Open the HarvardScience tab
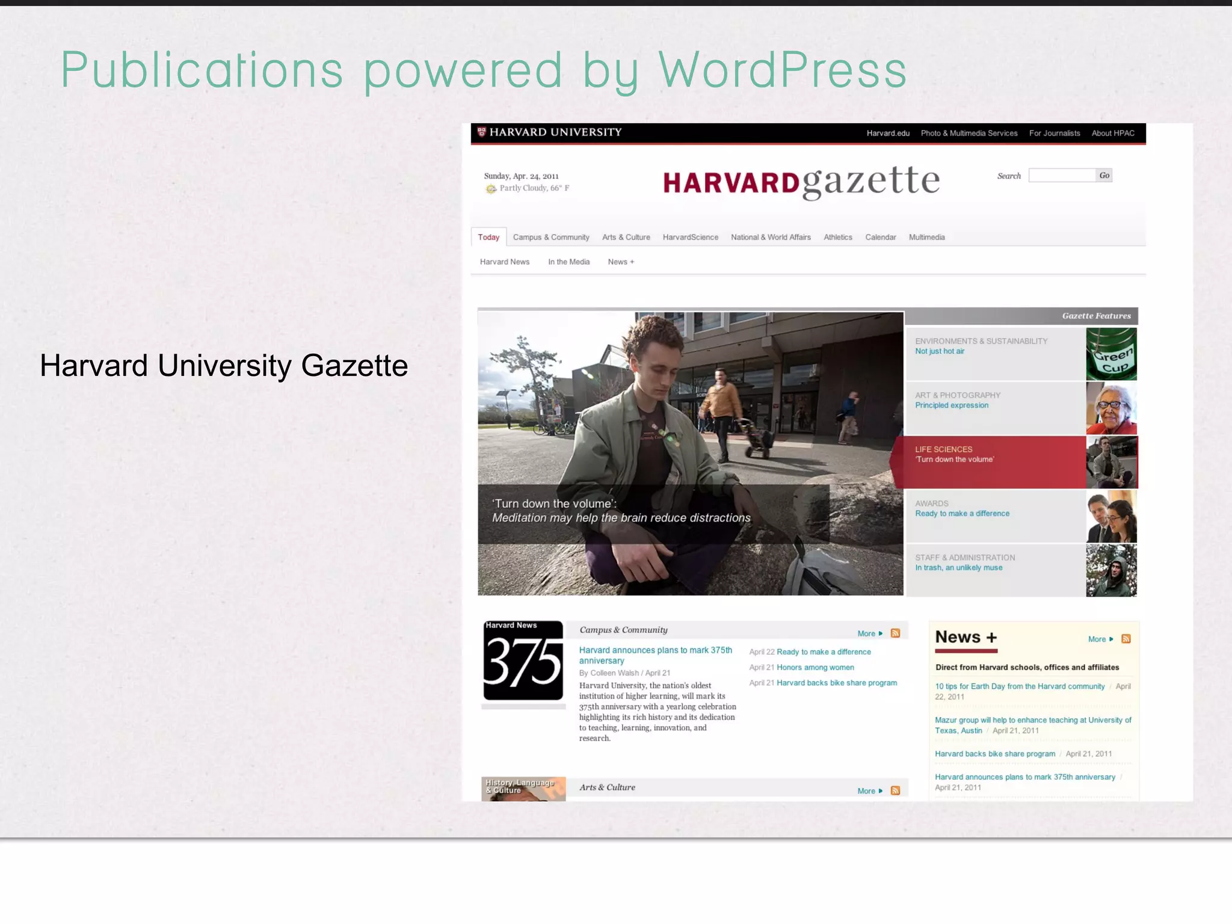Image resolution: width=1232 pixels, height=924 pixels. tap(691, 237)
